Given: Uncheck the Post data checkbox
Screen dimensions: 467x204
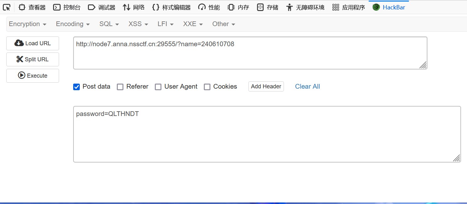Looking at the screenshot, I should (76, 87).
